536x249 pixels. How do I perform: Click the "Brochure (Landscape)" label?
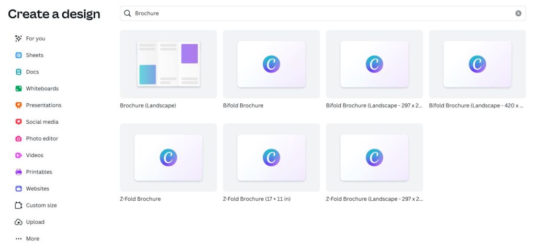[148, 105]
